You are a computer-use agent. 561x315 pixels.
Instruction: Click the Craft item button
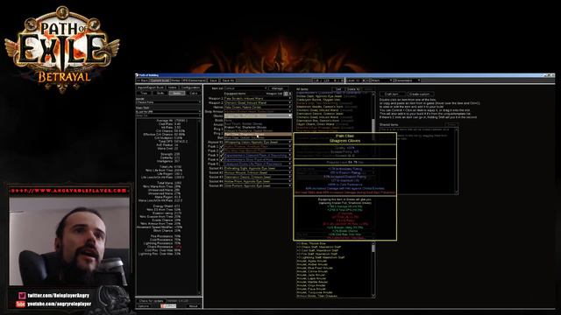click(392, 94)
